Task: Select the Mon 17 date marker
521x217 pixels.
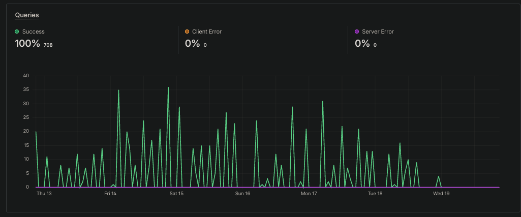Action: [x=309, y=194]
